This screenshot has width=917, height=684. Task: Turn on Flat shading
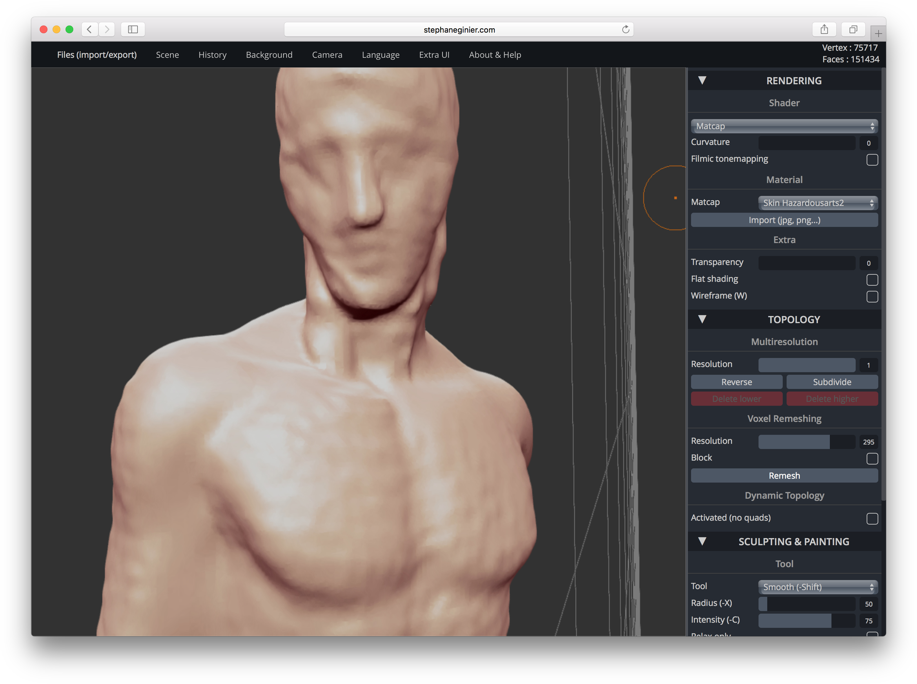point(872,280)
